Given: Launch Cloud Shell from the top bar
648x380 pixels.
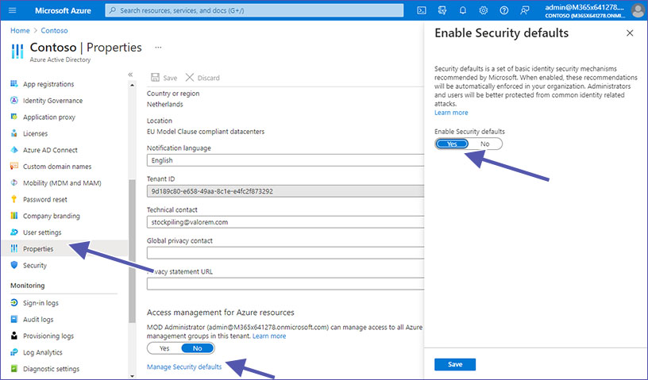Looking at the screenshot, I should click(422, 10).
